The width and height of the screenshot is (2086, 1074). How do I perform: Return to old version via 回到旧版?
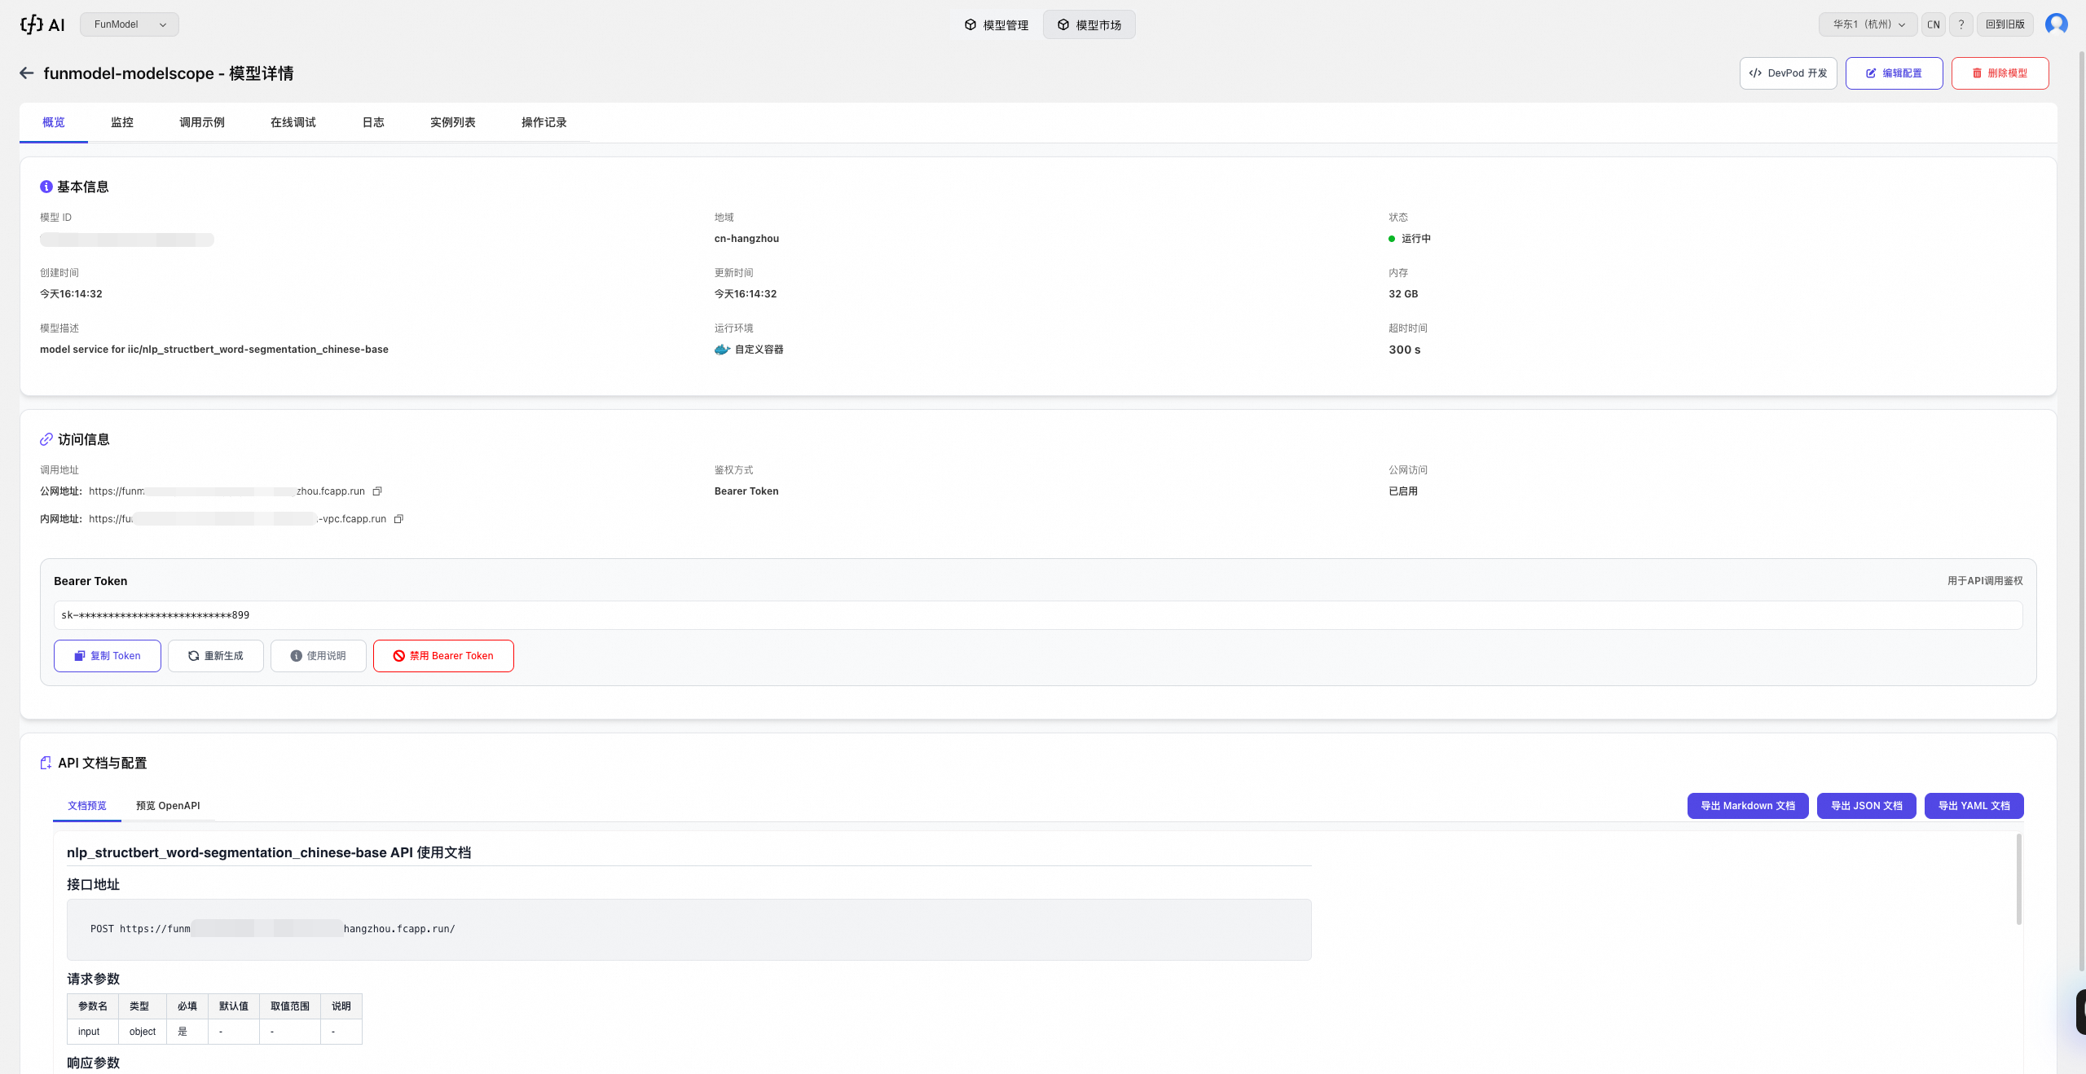pyautogui.click(x=2005, y=24)
